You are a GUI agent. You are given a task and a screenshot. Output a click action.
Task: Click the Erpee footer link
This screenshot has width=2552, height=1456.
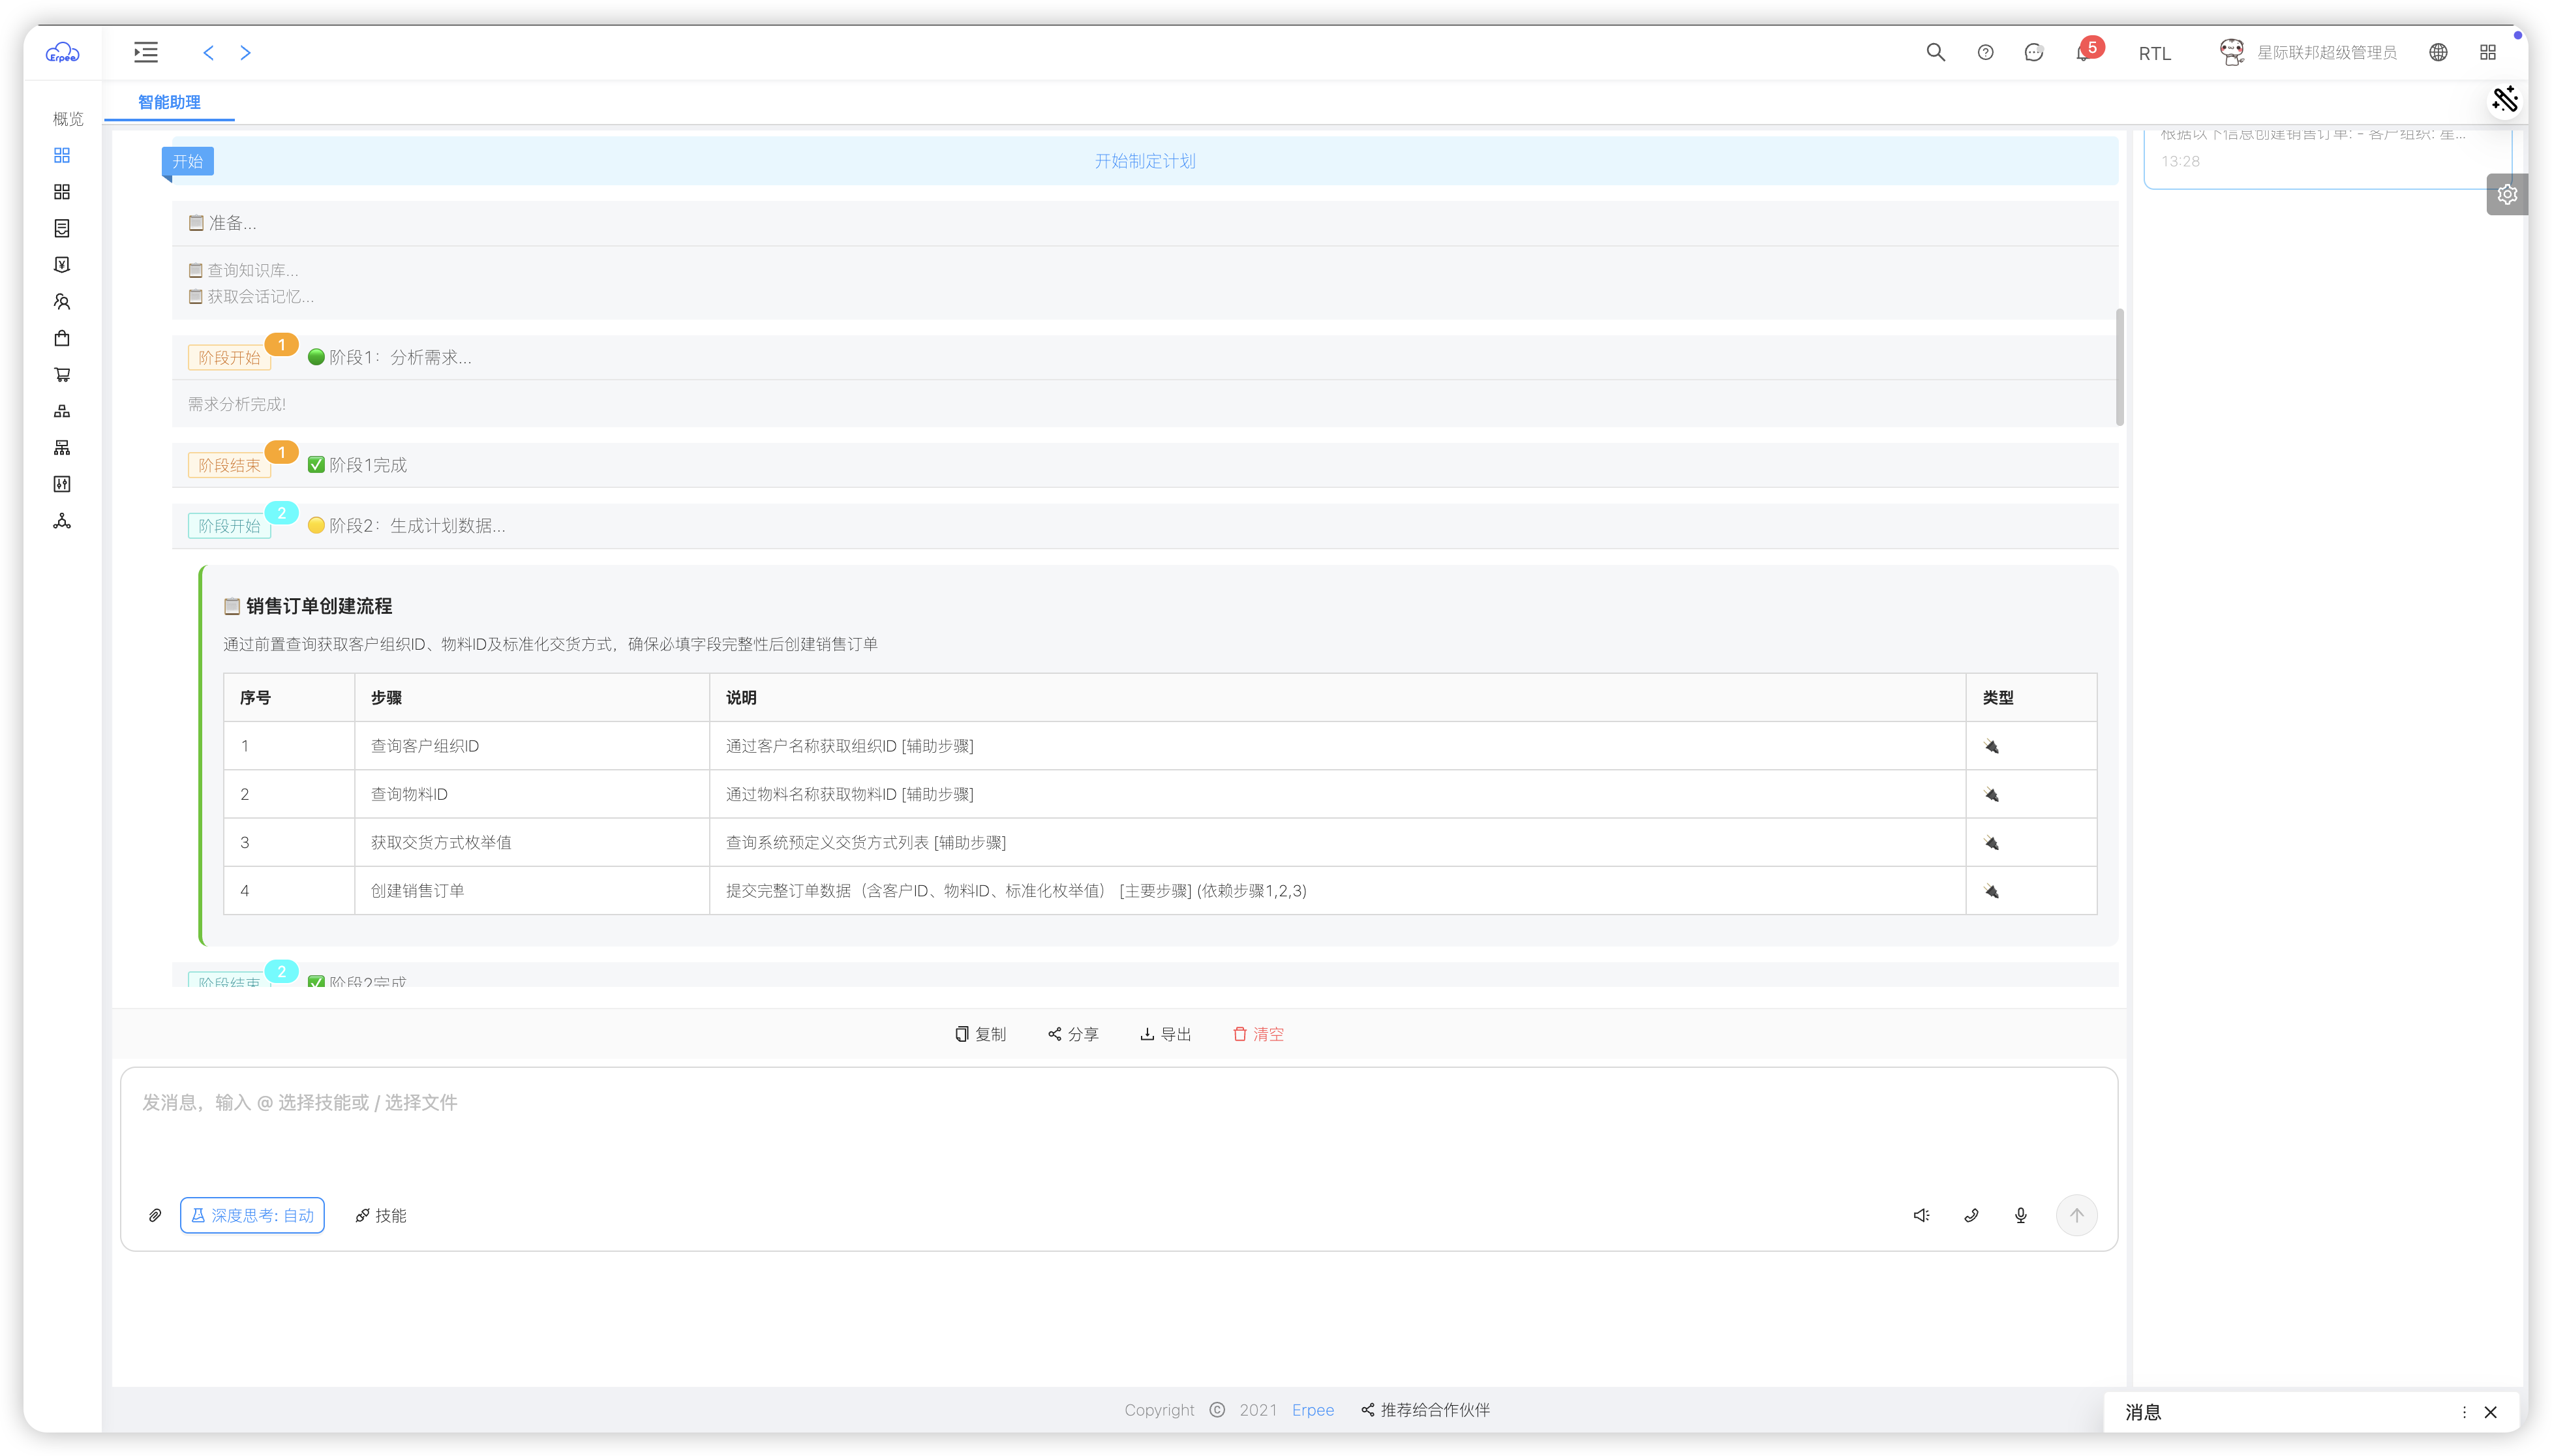(1312, 1409)
